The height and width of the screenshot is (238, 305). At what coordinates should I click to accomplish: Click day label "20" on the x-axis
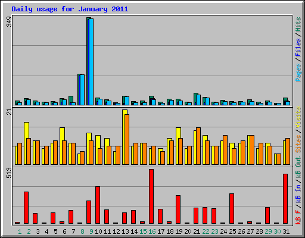pyautogui.click(x=188, y=231)
